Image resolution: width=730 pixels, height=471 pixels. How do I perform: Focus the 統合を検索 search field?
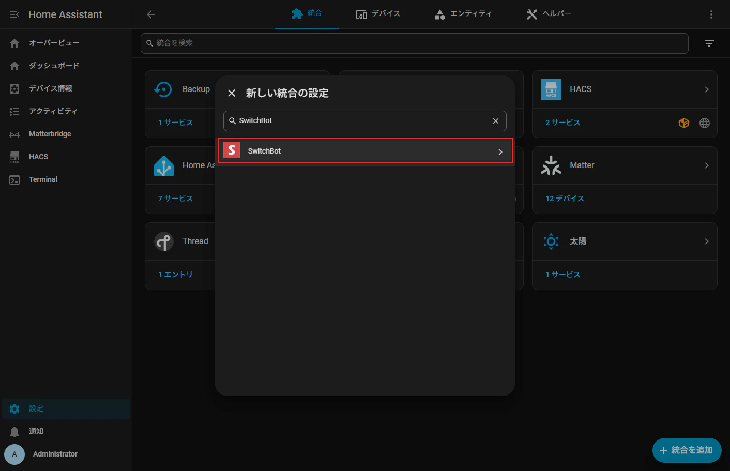click(414, 43)
